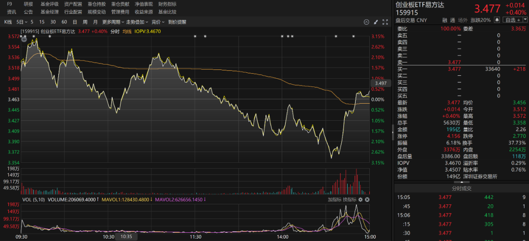Screen dimensions: 529x241
Task: Open the drawing brush tool
Action: [376, 22]
